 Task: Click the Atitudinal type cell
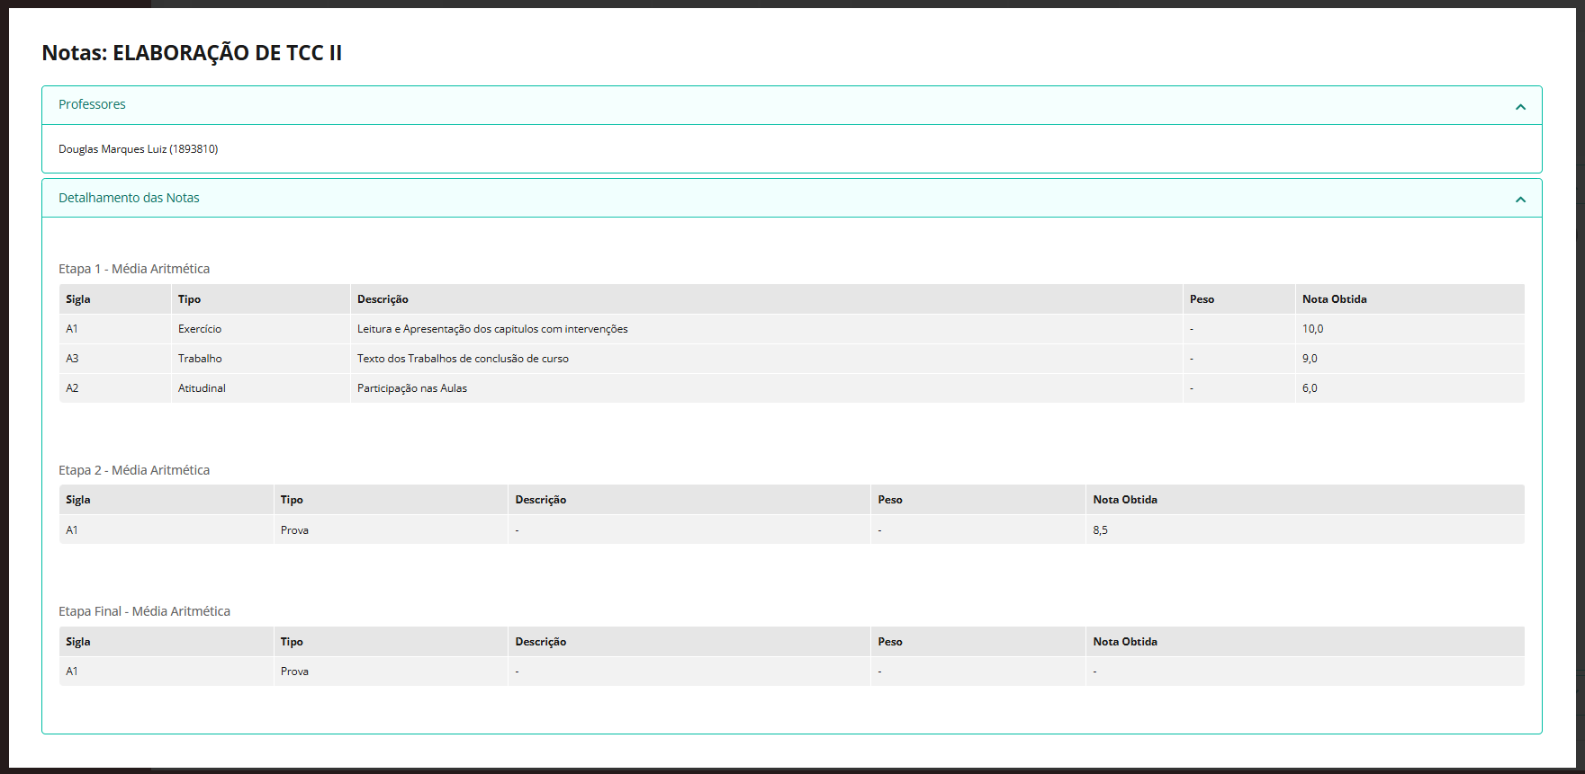[x=202, y=388]
